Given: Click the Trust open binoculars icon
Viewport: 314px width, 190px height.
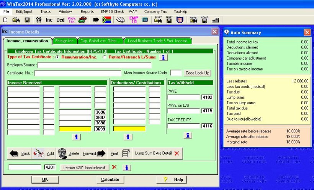Looking at the screenshot, I should (158, 20).
